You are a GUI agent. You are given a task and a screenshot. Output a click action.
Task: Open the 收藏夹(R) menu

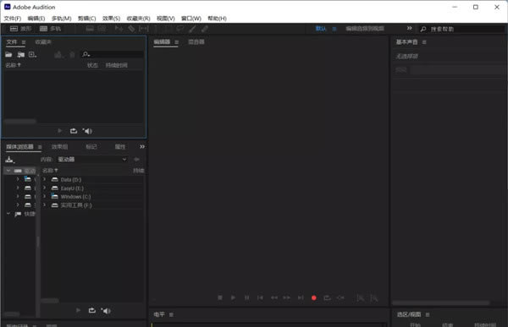138,19
